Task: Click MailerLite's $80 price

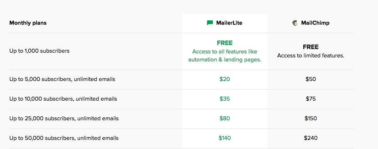Action: pyautogui.click(x=225, y=118)
